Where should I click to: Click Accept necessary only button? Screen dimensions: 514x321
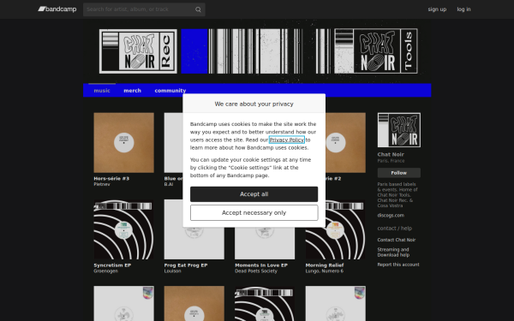point(254,213)
